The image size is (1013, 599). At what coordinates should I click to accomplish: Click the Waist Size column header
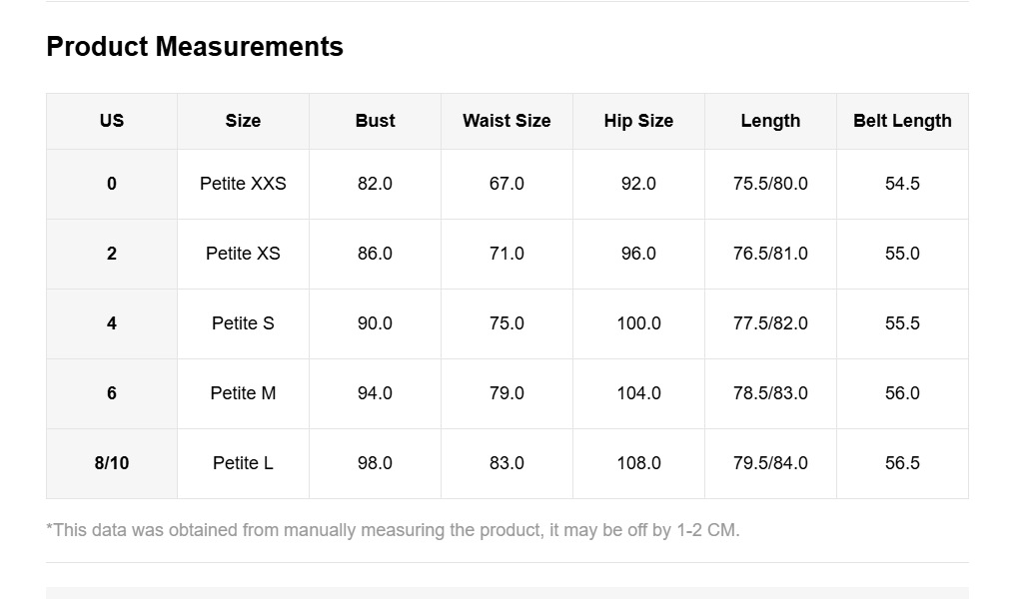click(x=506, y=121)
